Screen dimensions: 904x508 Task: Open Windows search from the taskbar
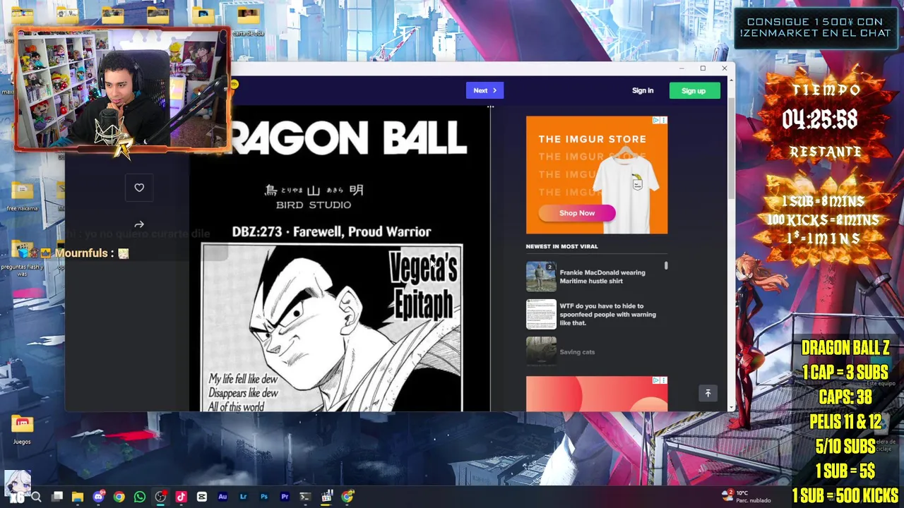(36, 497)
